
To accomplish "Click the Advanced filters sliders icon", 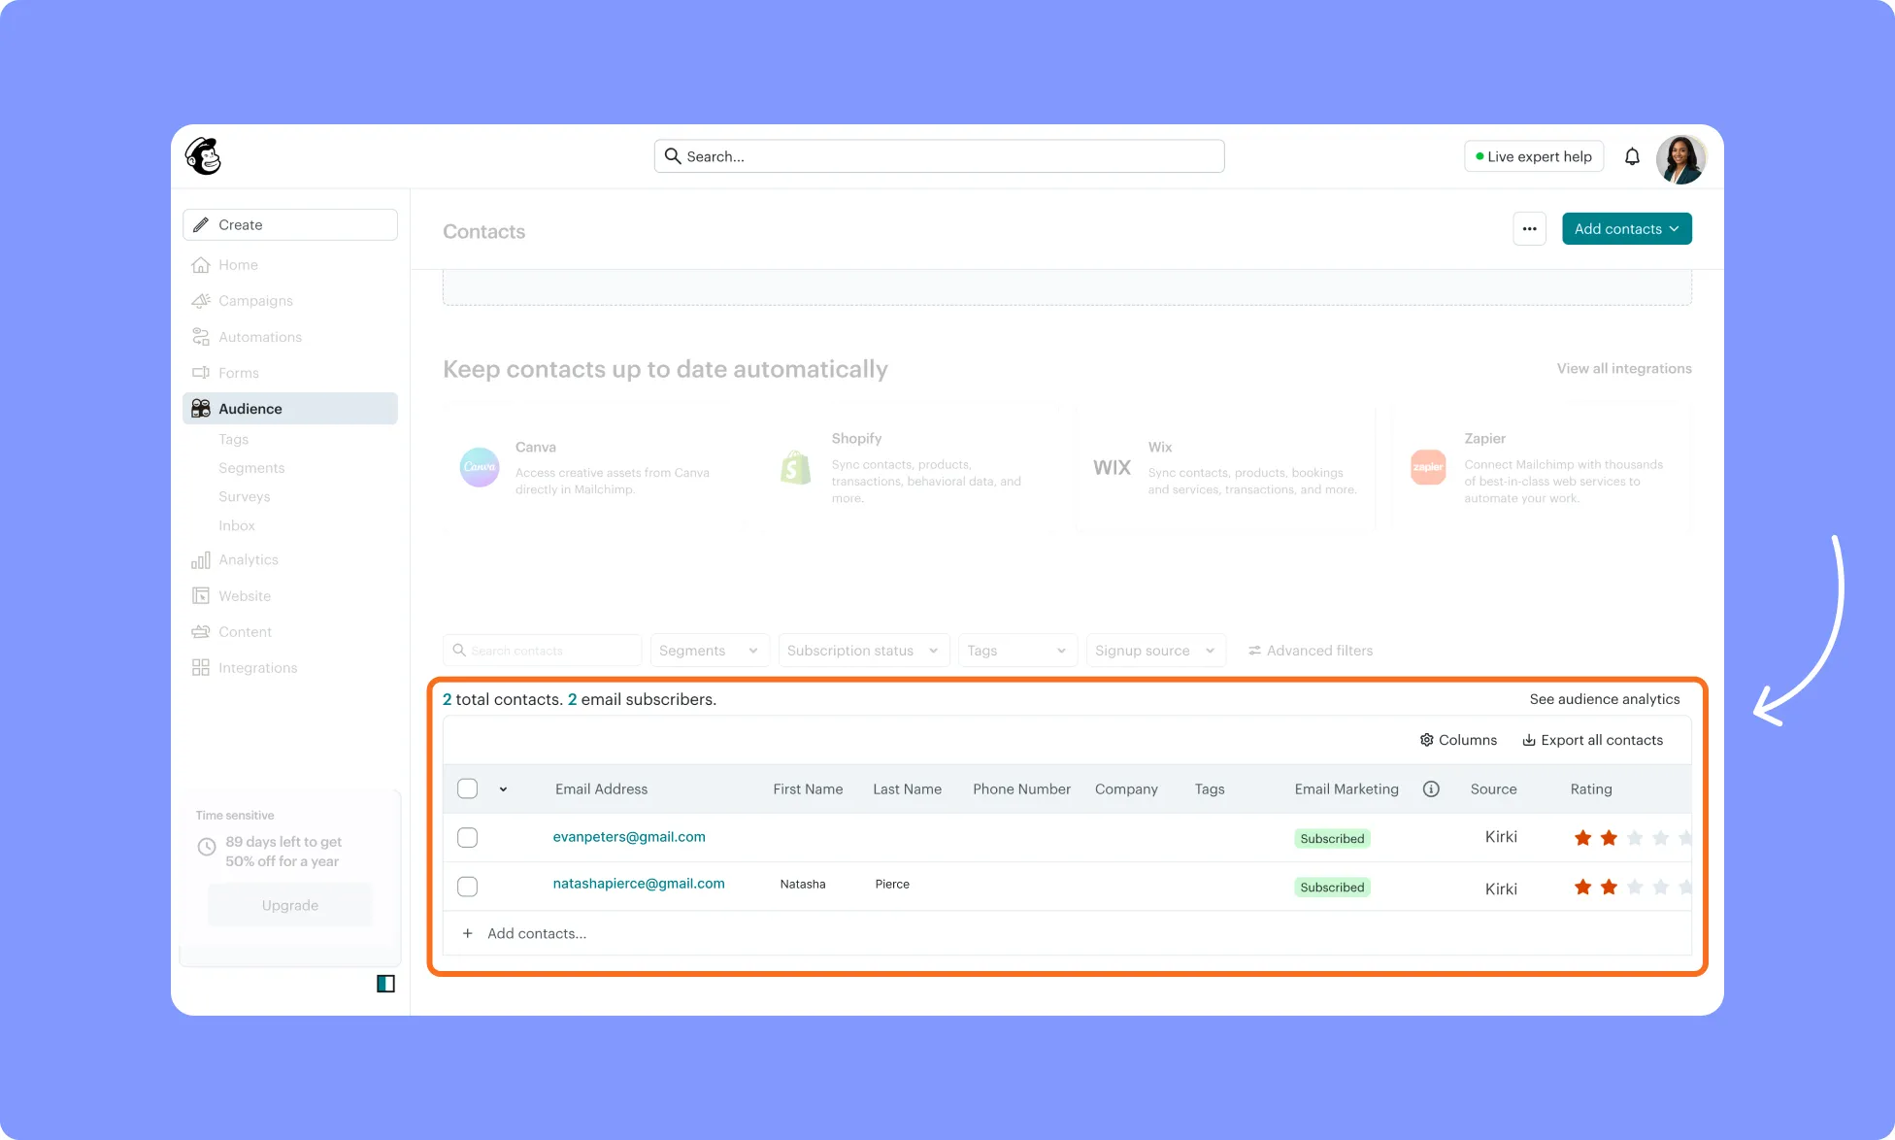I will tap(1254, 651).
